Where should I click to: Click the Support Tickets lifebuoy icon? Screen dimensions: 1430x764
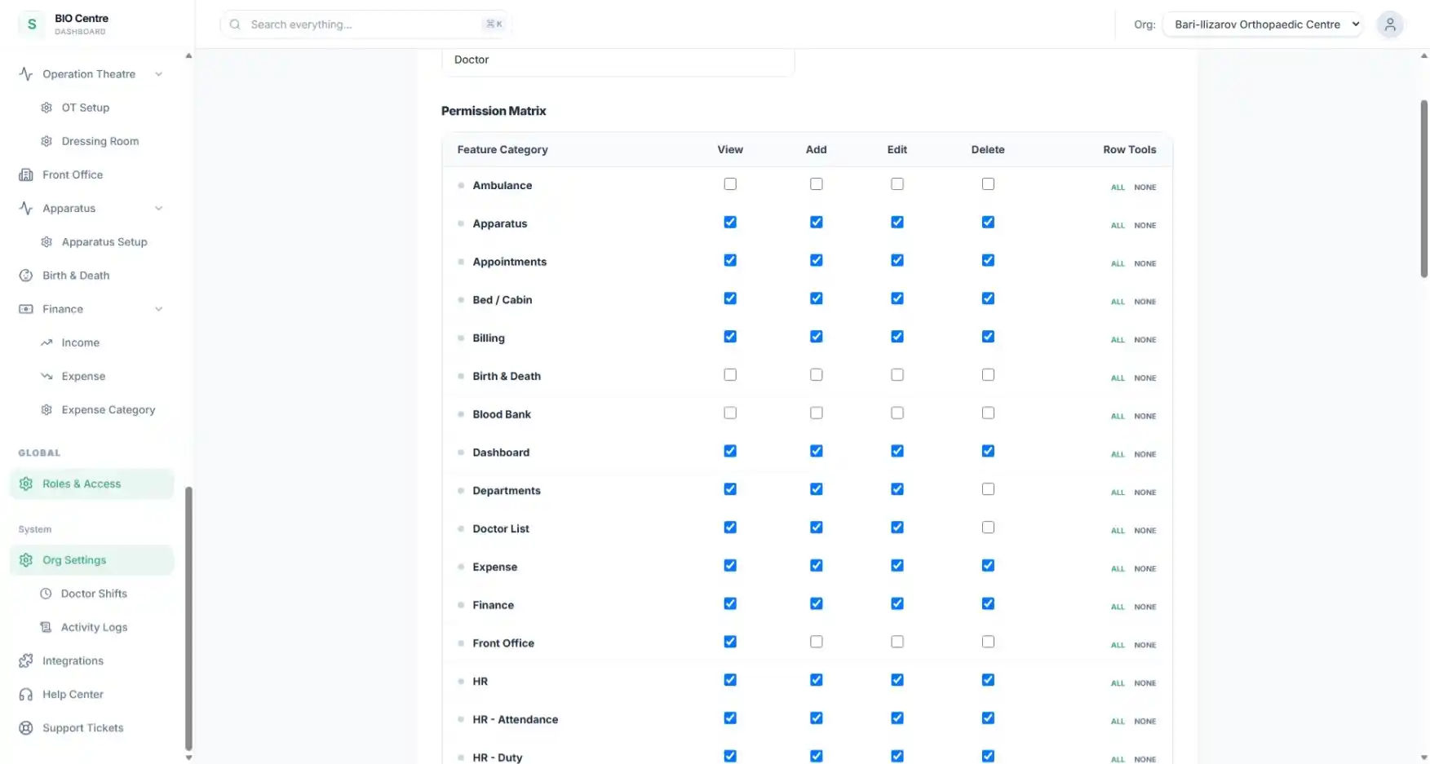click(x=26, y=728)
